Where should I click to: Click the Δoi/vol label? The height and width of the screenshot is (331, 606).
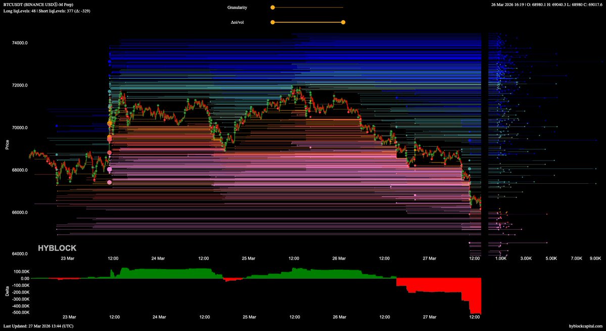coord(238,22)
